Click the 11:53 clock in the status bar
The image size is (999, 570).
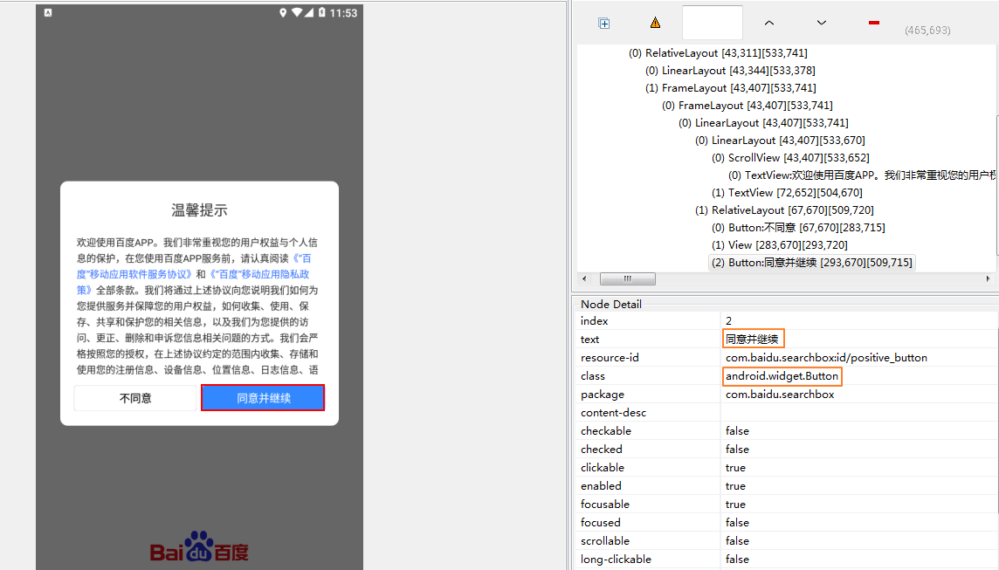343,13
